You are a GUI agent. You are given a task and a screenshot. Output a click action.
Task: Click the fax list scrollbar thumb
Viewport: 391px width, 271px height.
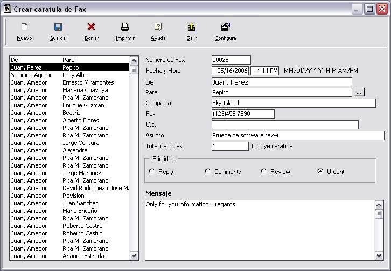point(134,70)
